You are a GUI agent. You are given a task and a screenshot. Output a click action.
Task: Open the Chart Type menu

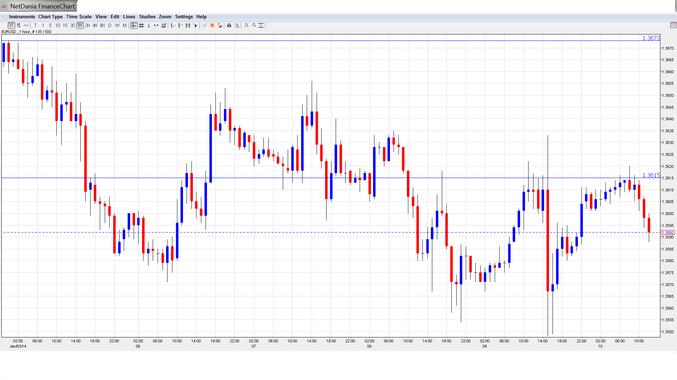click(50, 17)
